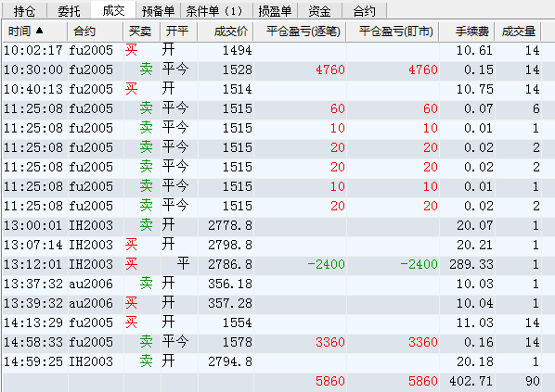Click the 3360 profit in 逐笔 column
Image resolution: width=555 pixels, height=392 pixels.
[330, 342]
